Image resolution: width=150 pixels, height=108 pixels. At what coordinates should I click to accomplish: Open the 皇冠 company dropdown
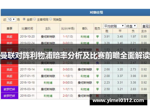pyautogui.click(x=146, y=26)
